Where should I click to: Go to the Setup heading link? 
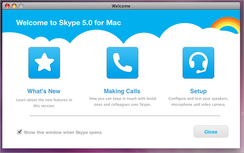click(198, 91)
